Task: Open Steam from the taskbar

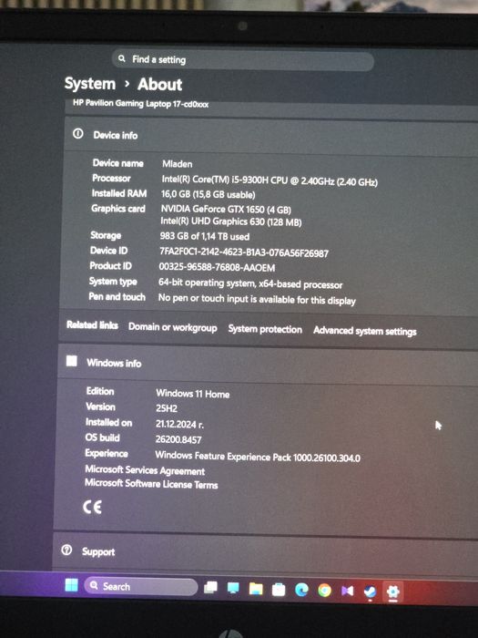Action: [370, 592]
